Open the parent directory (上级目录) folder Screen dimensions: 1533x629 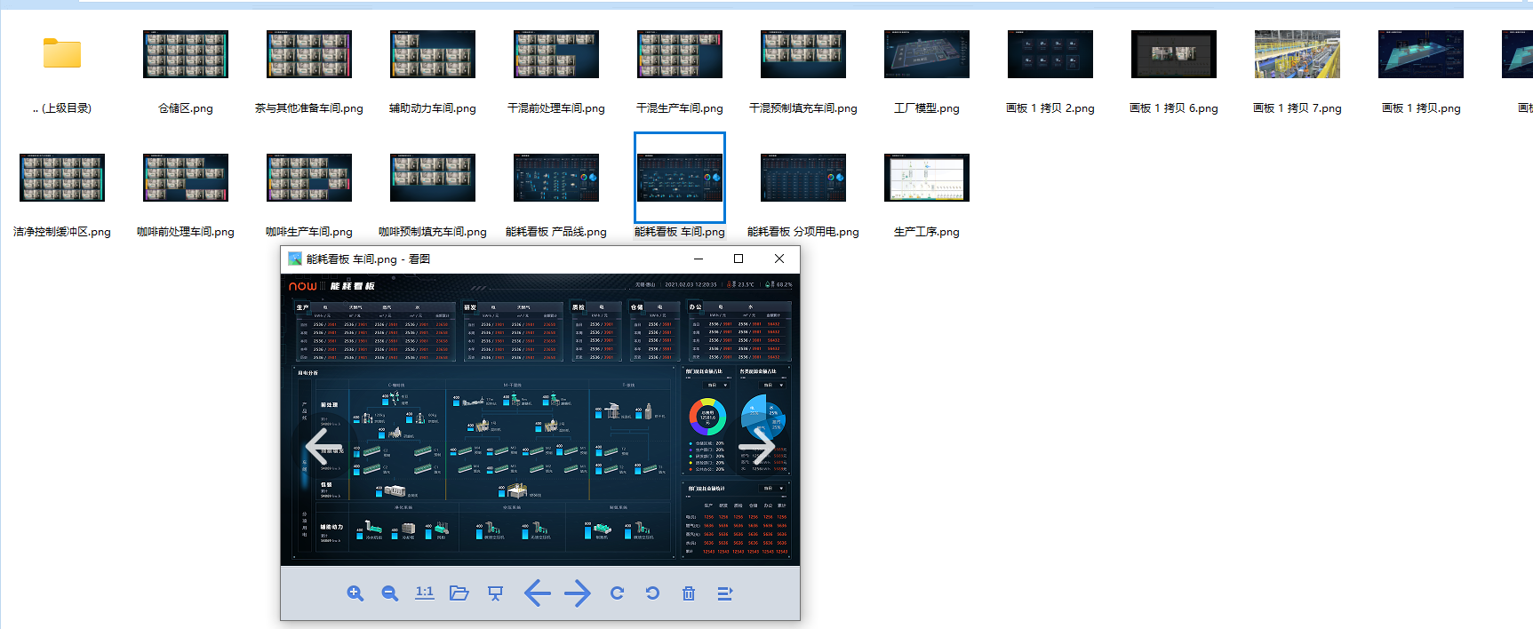point(62,55)
